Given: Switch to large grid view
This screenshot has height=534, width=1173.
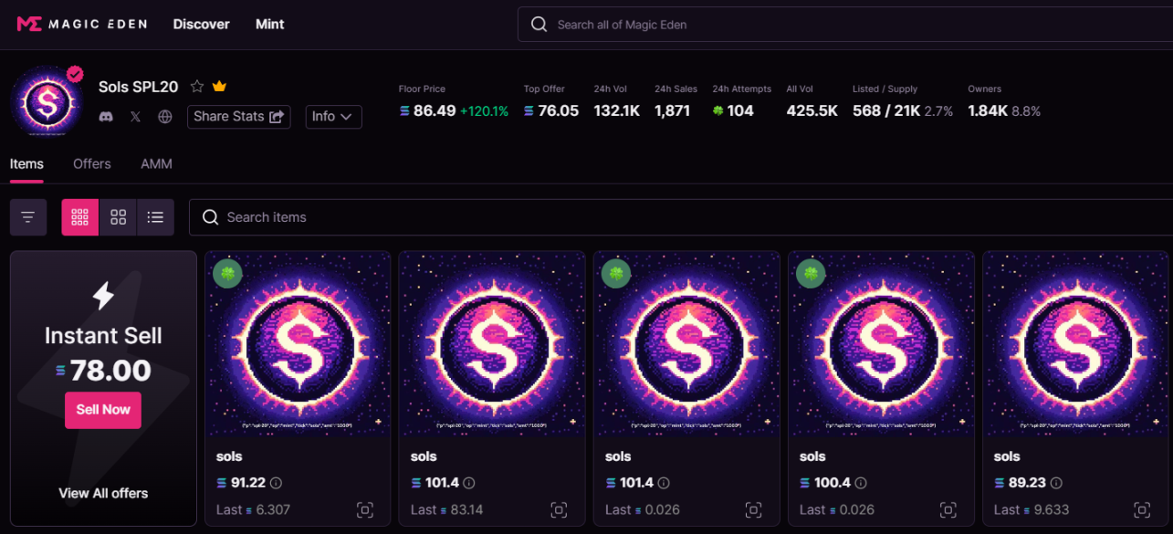Looking at the screenshot, I should coord(118,217).
